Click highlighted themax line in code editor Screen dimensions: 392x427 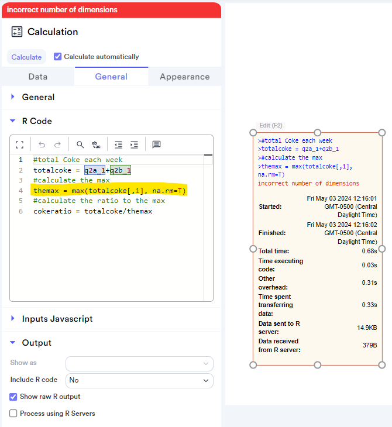pos(109,191)
